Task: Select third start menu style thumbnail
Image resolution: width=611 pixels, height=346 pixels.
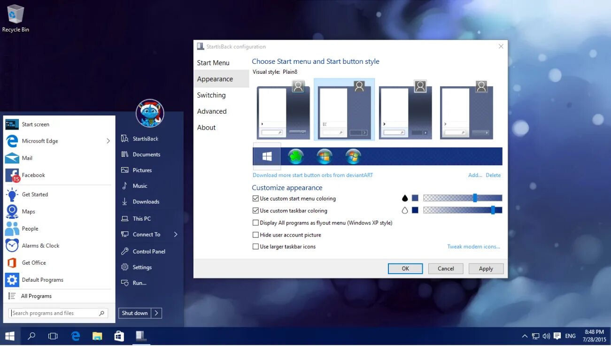Action: click(405, 109)
